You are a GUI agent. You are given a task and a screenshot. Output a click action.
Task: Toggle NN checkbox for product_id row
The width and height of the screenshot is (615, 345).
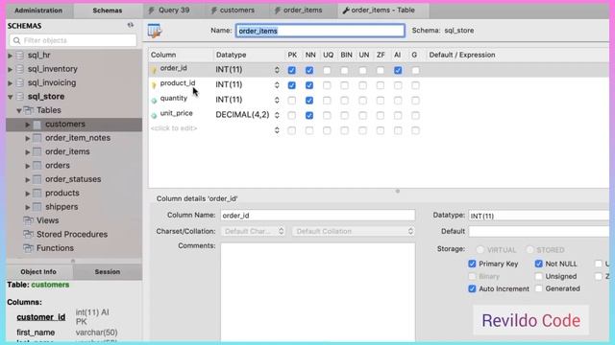[309, 85]
